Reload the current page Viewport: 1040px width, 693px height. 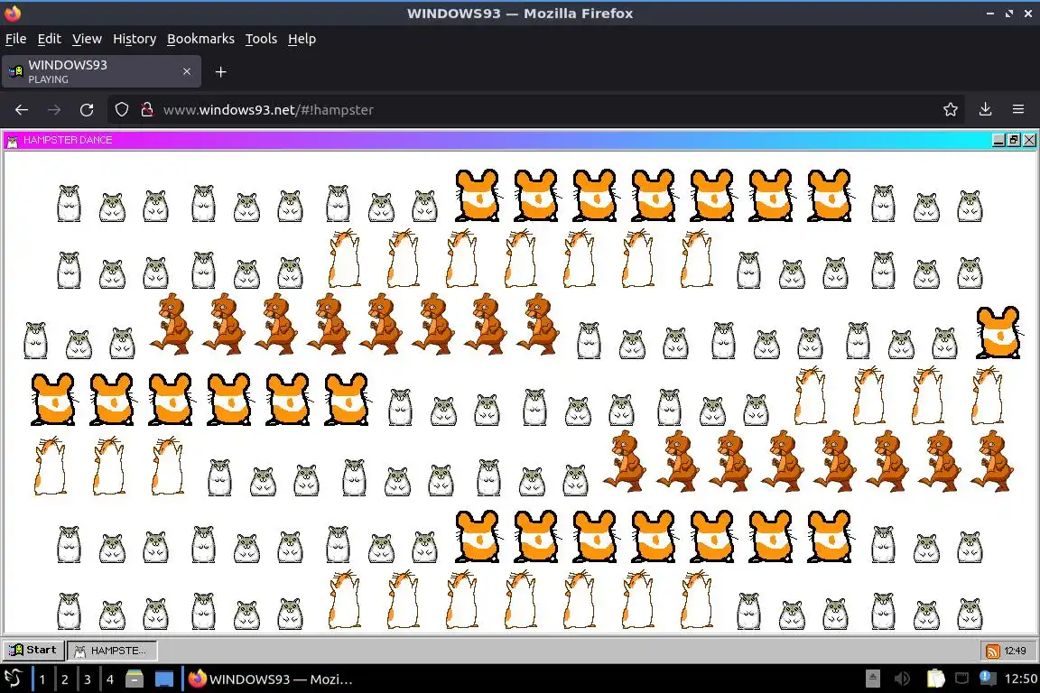(87, 109)
